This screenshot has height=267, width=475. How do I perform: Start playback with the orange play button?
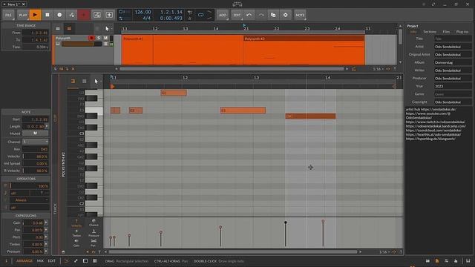coord(35,15)
